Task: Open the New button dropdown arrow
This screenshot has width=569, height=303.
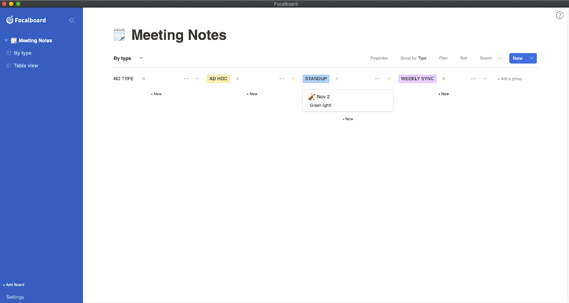Action: [532, 58]
